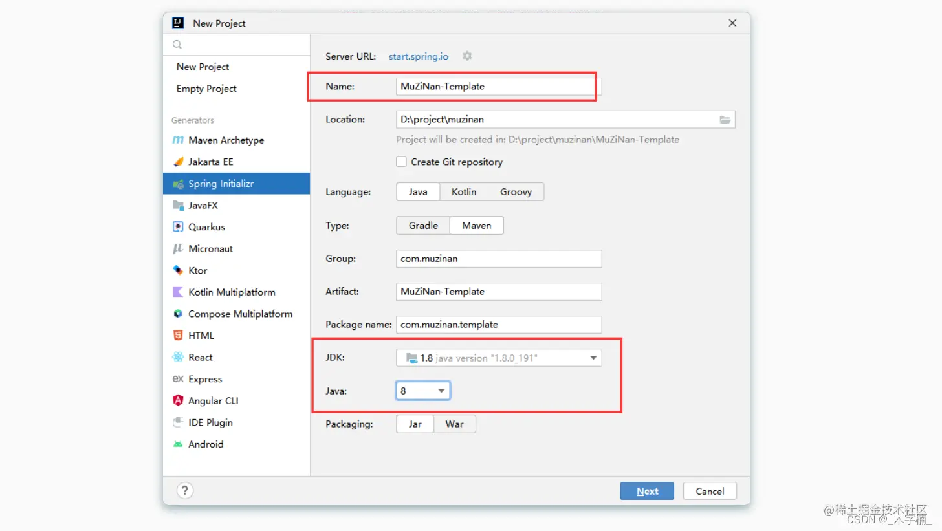
Task: Choose Gradle as build type
Action: click(423, 225)
